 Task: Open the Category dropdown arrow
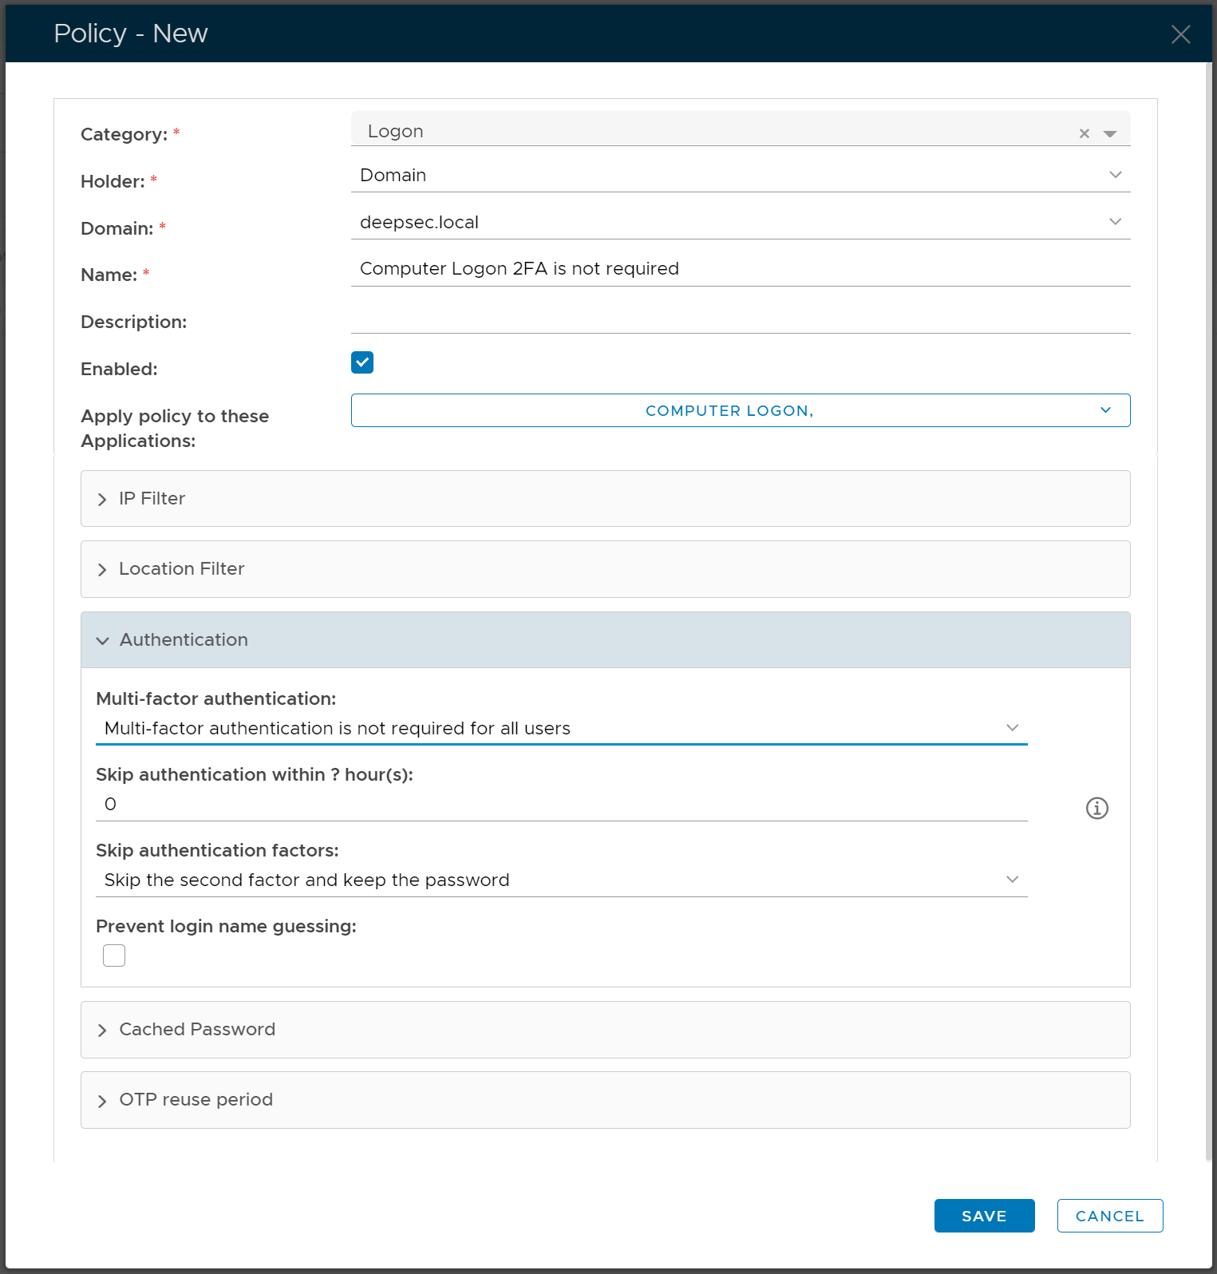1109,133
